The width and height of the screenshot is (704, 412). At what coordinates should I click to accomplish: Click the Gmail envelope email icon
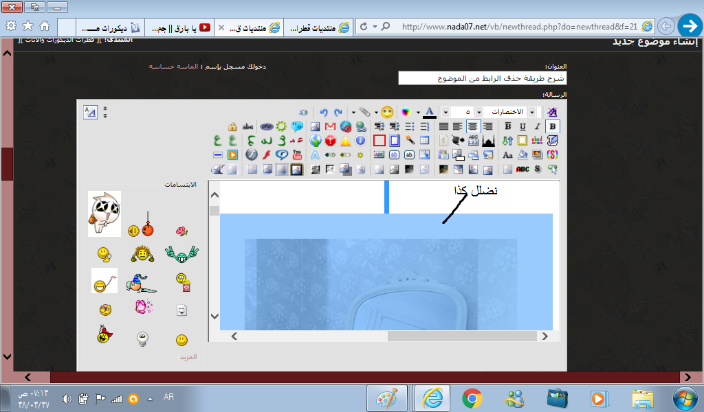click(x=330, y=126)
